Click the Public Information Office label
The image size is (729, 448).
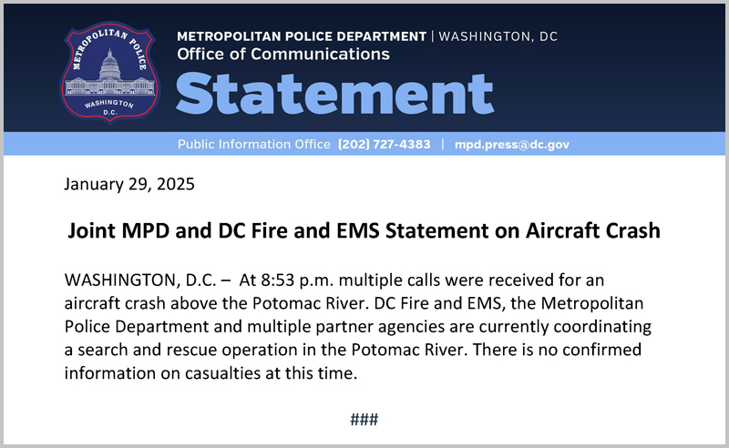click(x=254, y=145)
